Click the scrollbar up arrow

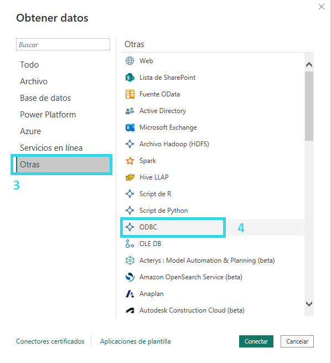[309, 65]
